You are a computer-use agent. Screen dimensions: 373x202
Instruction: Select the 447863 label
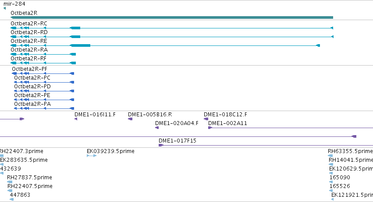[x=20, y=195]
